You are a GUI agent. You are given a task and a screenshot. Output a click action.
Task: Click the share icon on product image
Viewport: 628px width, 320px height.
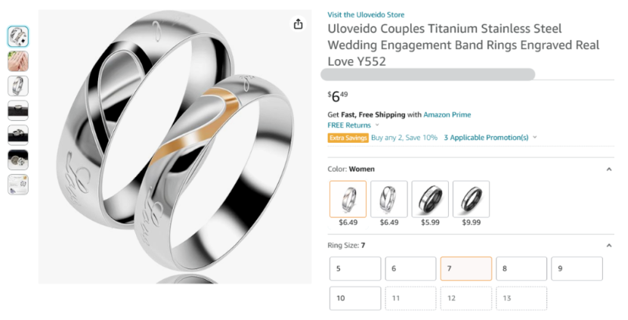point(298,24)
